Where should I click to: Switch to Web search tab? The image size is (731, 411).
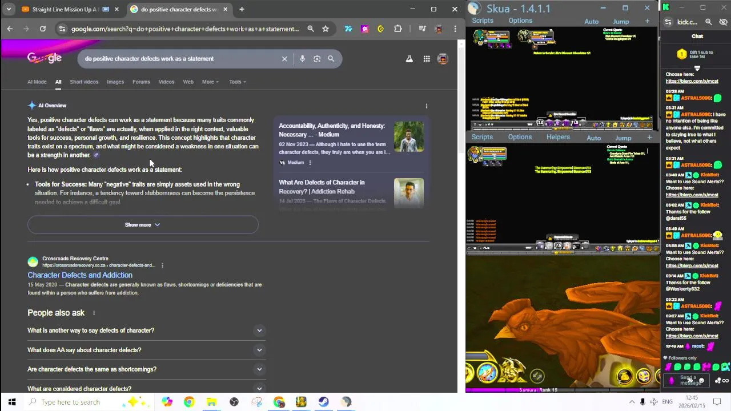(188, 82)
